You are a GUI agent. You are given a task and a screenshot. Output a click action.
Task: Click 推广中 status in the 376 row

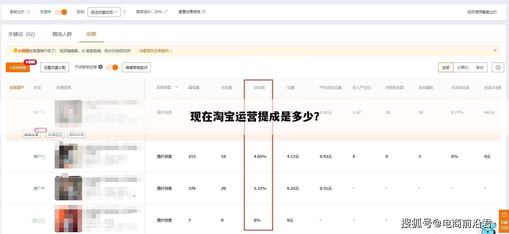coord(39,188)
